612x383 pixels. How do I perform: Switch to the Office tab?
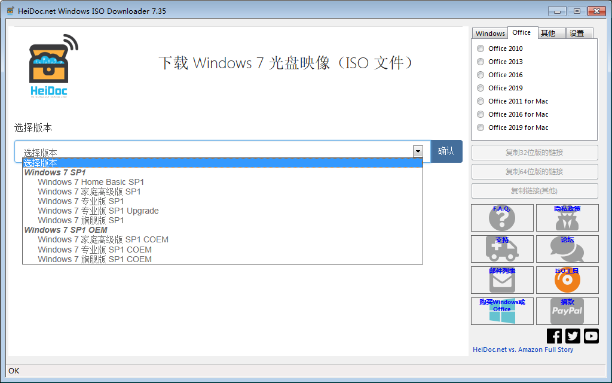[522, 32]
